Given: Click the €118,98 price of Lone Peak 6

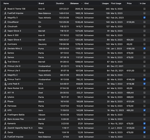Looking at the screenshot, I should click(x=130, y=84).
